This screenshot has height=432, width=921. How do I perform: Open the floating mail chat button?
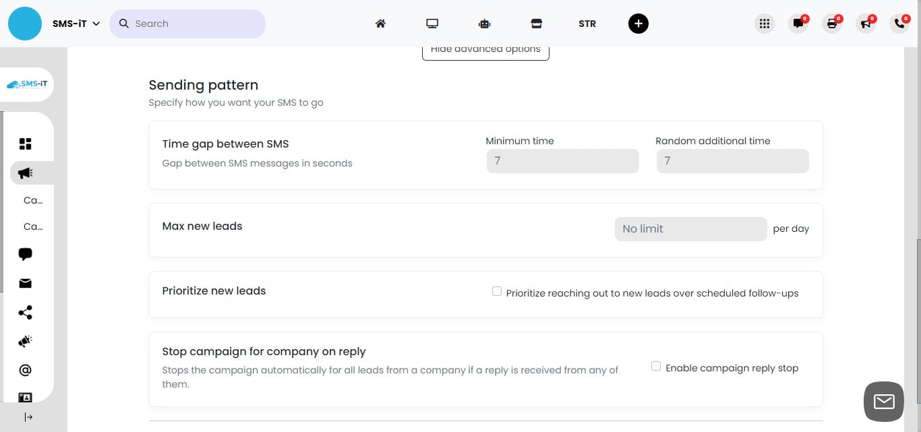(883, 402)
